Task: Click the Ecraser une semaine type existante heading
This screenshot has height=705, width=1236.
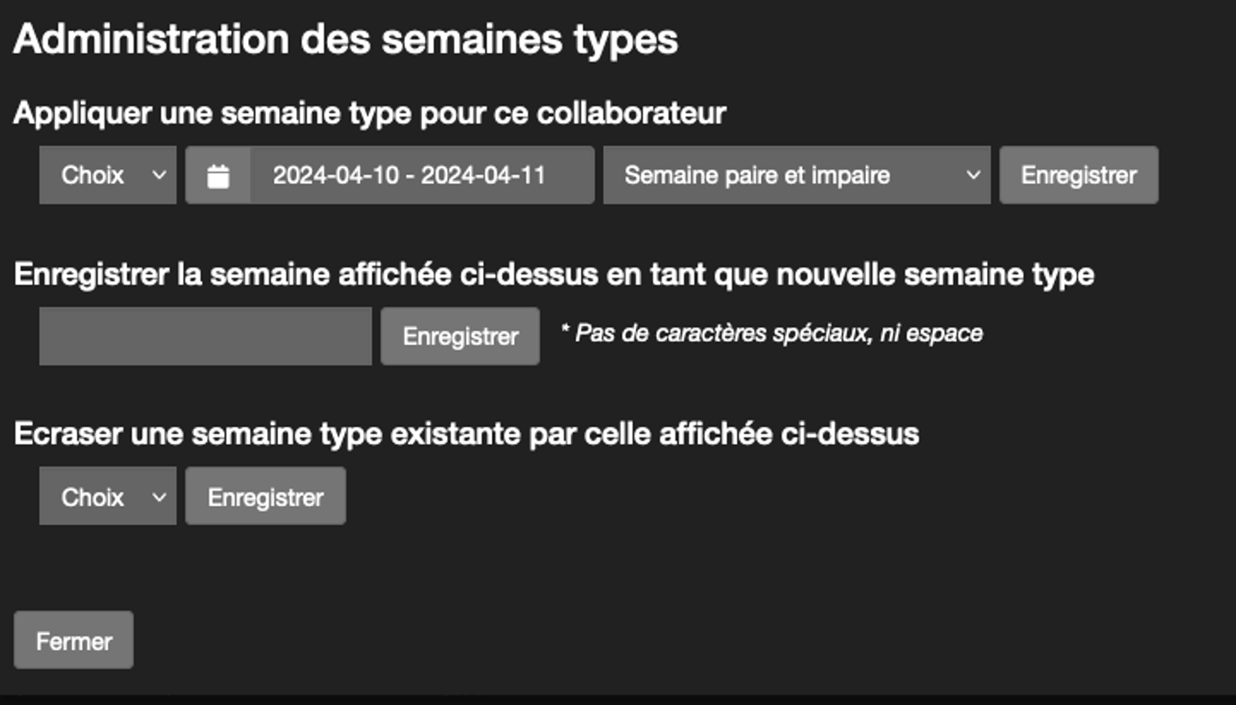Action: point(467,434)
